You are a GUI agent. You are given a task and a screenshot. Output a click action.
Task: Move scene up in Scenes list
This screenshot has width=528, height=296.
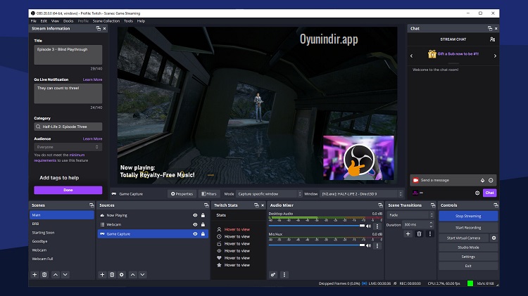click(x=56, y=275)
